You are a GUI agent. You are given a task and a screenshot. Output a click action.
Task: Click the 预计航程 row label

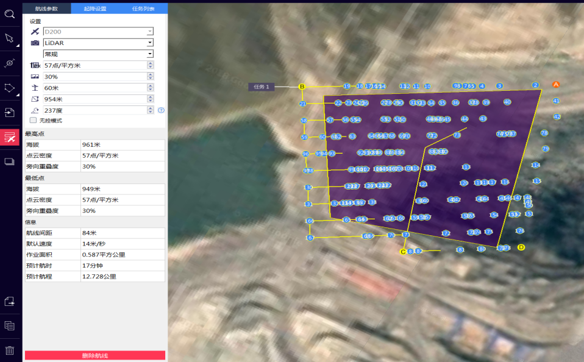pyautogui.click(x=39, y=276)
